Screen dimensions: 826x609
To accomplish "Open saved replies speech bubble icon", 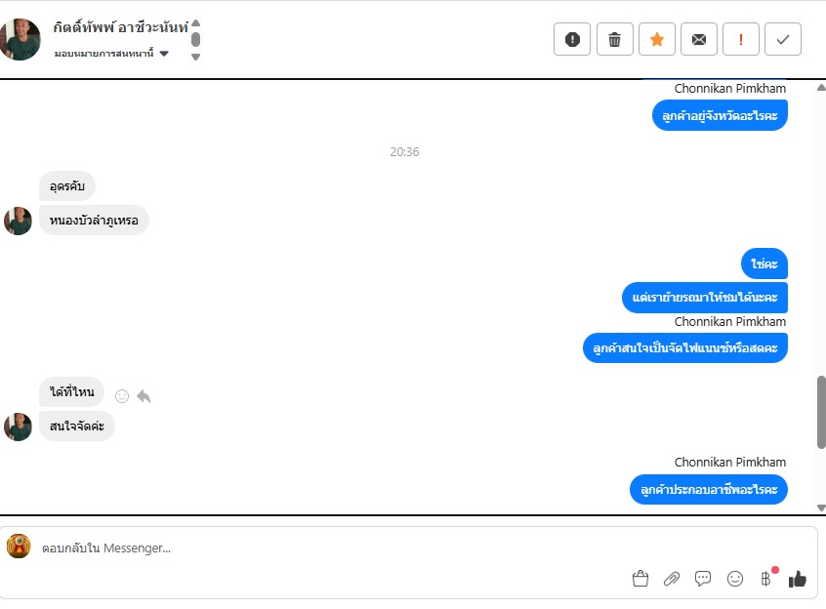I will point(703,579).
